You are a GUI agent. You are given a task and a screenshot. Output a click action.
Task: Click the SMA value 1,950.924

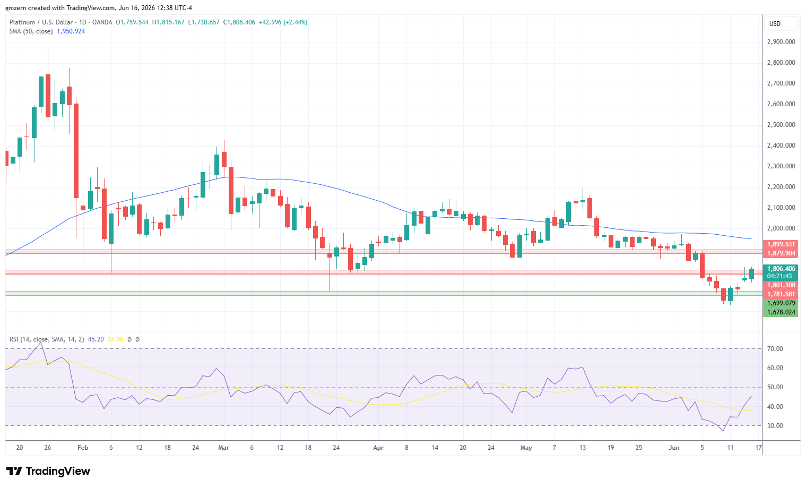[x=71, y=31]
